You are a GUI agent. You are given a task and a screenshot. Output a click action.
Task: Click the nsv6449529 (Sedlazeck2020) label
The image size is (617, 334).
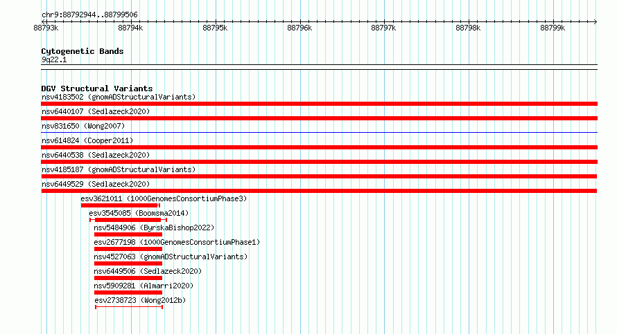96,184
